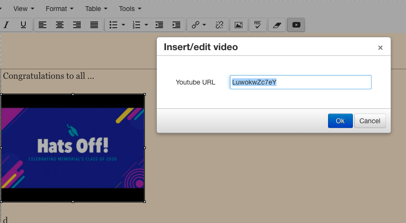This screenshot has width=406, height=223.
Task: Open the insert link dropdown arrow
Action: [x=205, y=25]
